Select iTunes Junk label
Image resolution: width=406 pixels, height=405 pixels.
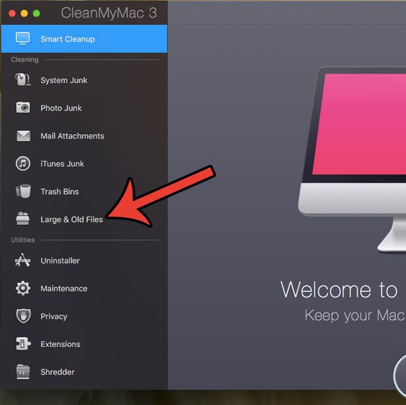pyautogui.click(x=62, y=163)
